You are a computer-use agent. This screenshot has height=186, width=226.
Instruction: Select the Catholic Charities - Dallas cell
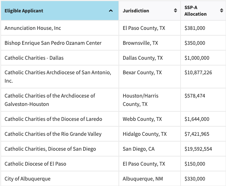click(x=60, y=58)
